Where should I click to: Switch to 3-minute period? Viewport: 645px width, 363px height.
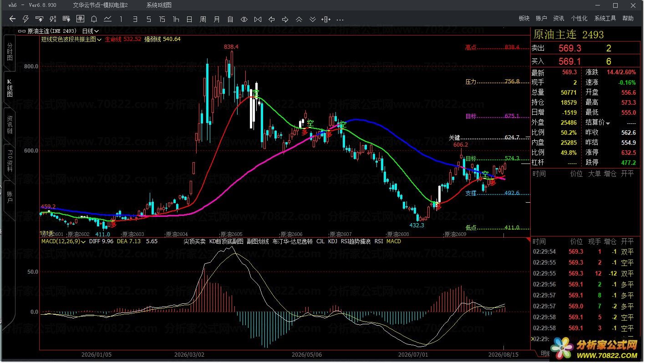(x=135, y=19)
